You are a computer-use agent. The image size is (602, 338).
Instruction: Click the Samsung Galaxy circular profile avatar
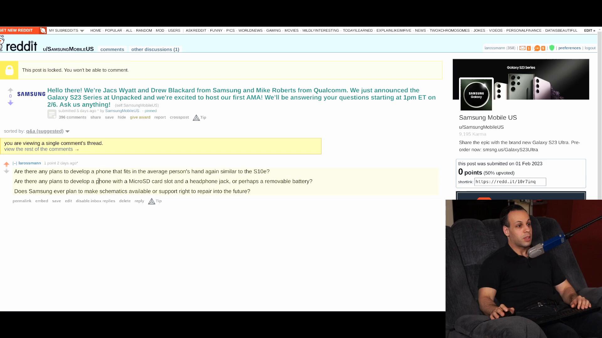click(x=476, y=95)
